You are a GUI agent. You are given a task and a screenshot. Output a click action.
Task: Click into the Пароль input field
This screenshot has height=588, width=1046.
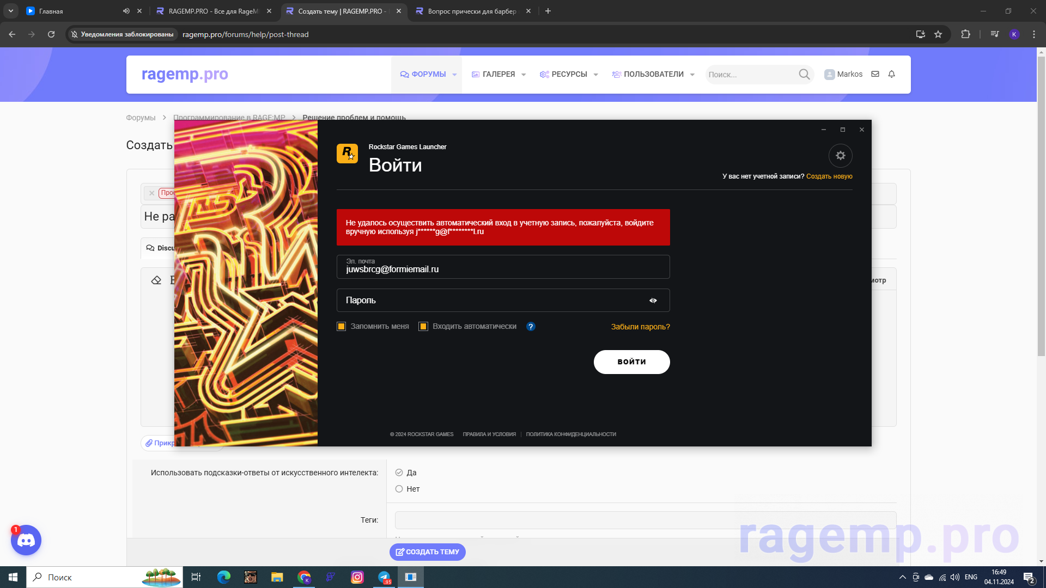pyautogui.click(x=490, y=301)
